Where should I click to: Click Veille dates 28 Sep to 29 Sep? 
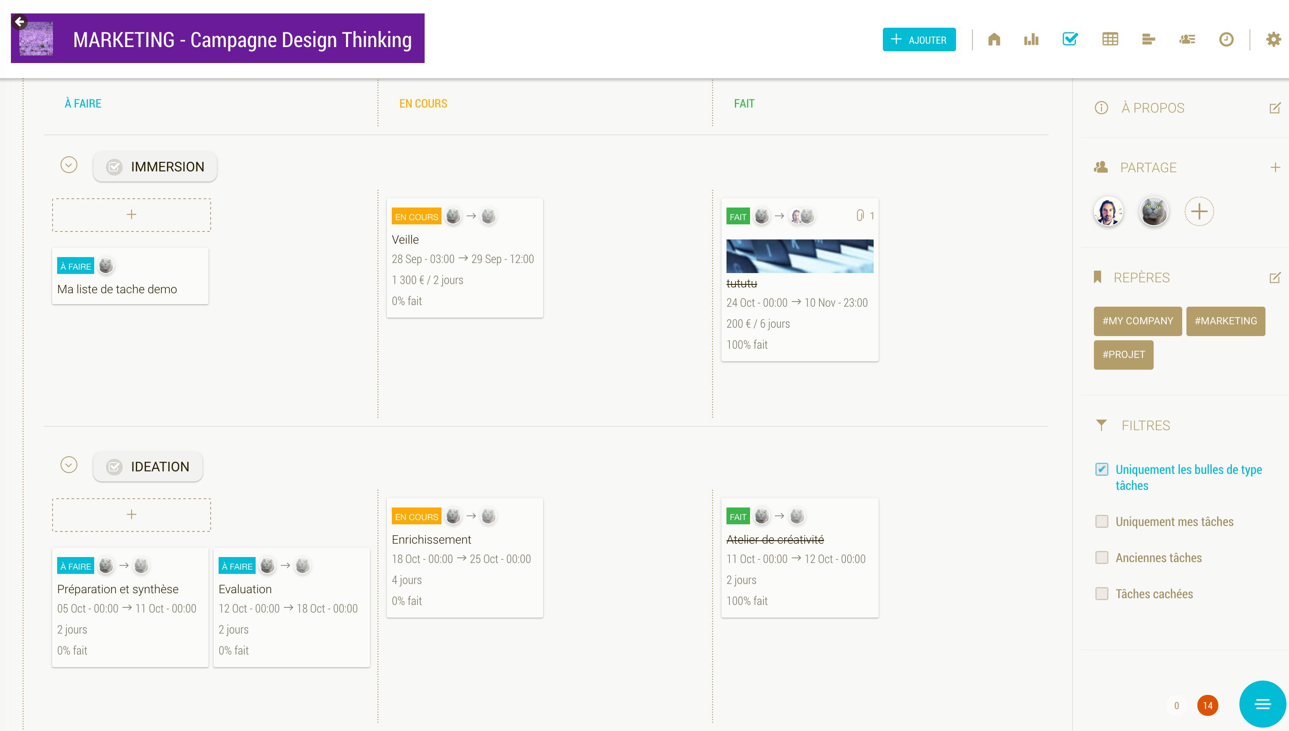pyautogui.click(x=462, y=259)
